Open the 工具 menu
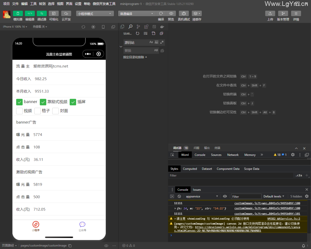Viewport: 311px width, 249px height. (x=33, y=4)
